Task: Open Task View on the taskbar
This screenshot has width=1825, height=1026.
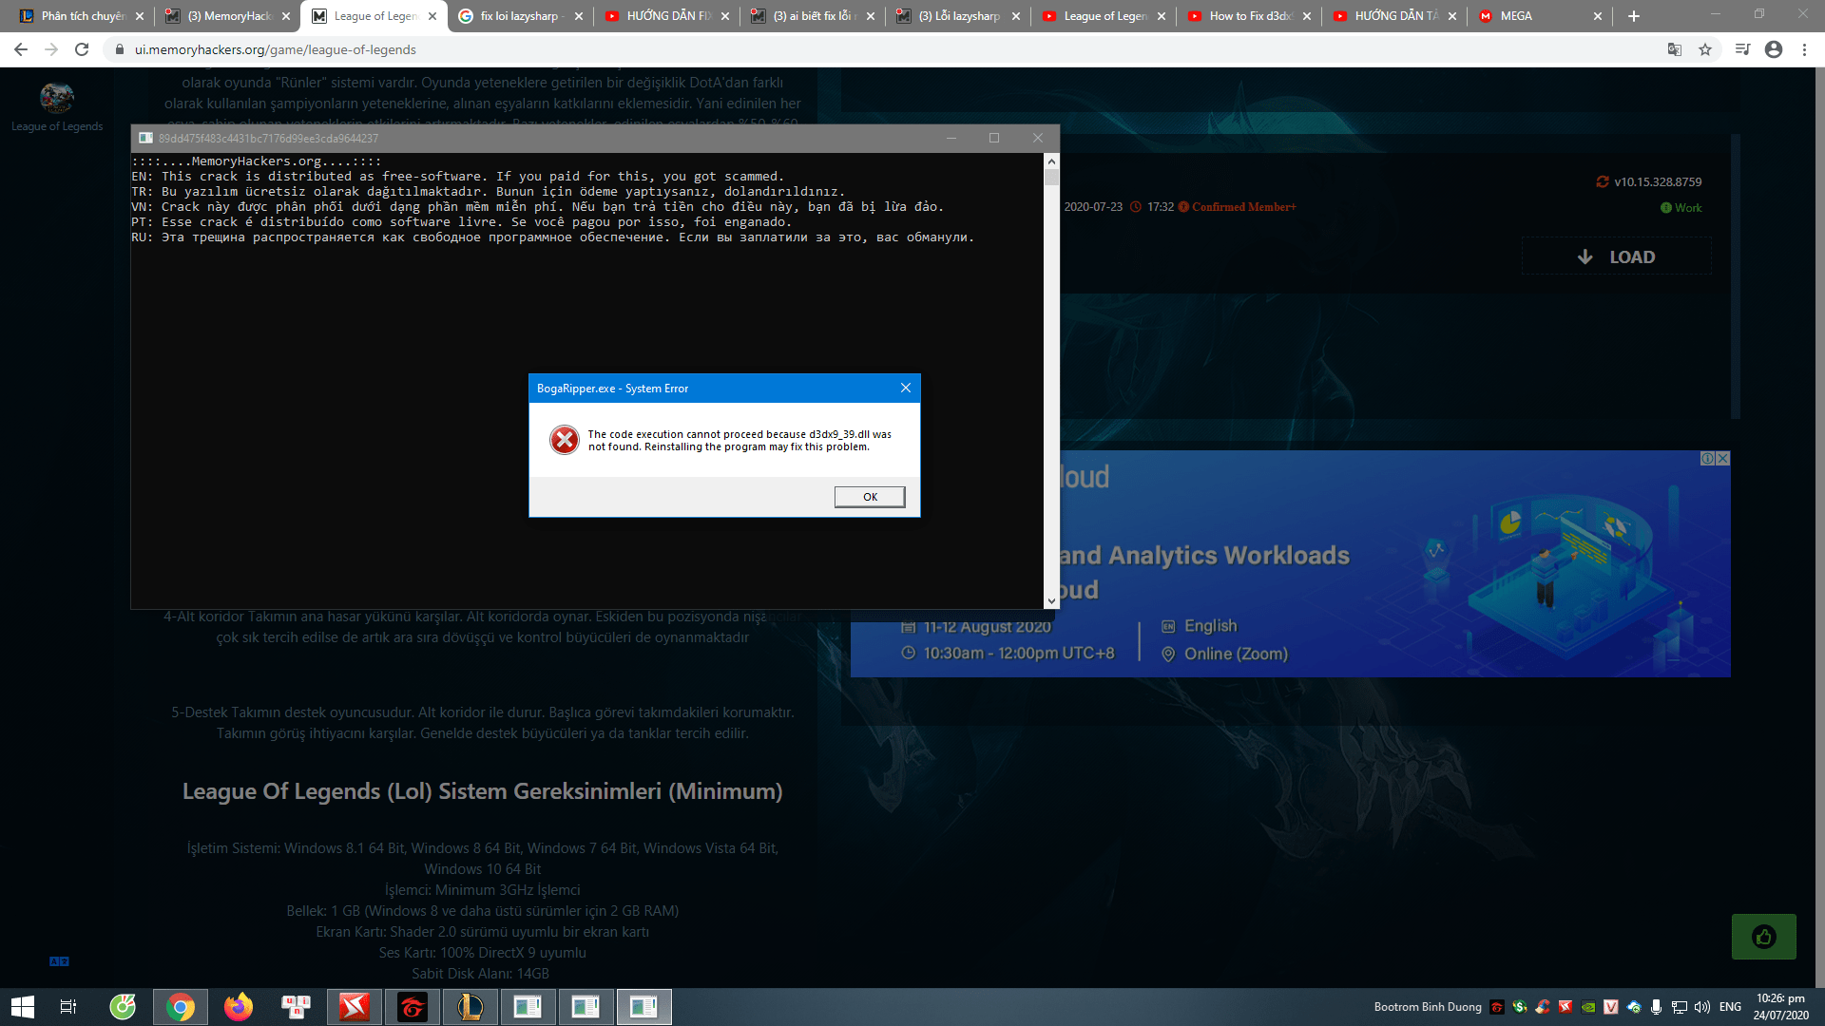Action: click(68, 1007)
